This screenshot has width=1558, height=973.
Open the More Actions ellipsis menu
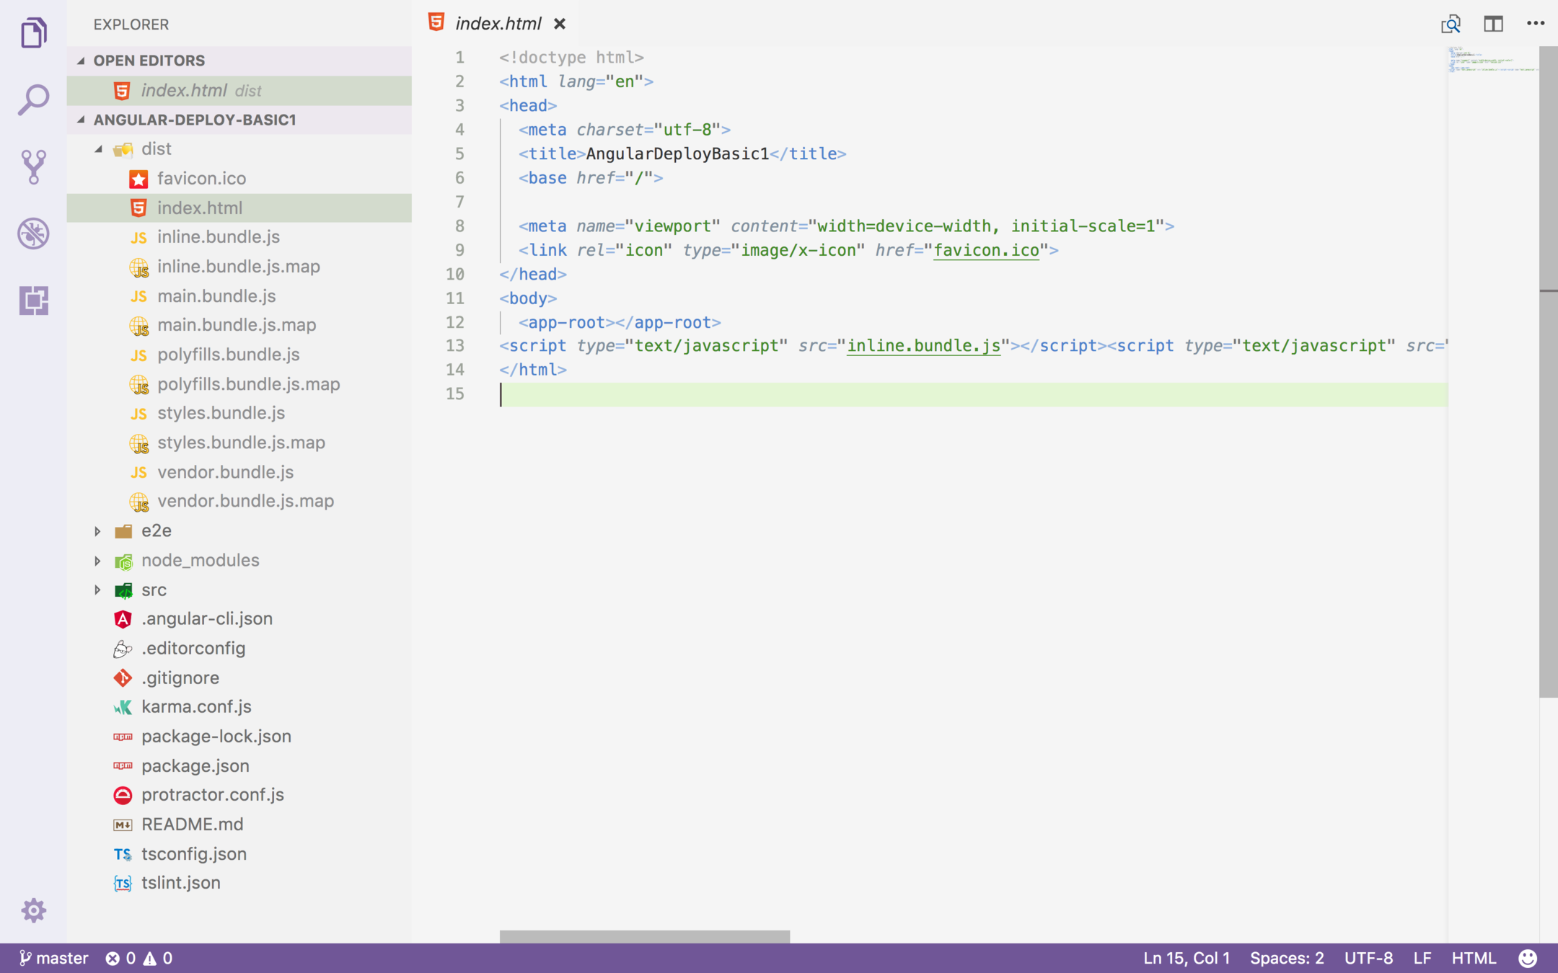tap(1535, 24)
